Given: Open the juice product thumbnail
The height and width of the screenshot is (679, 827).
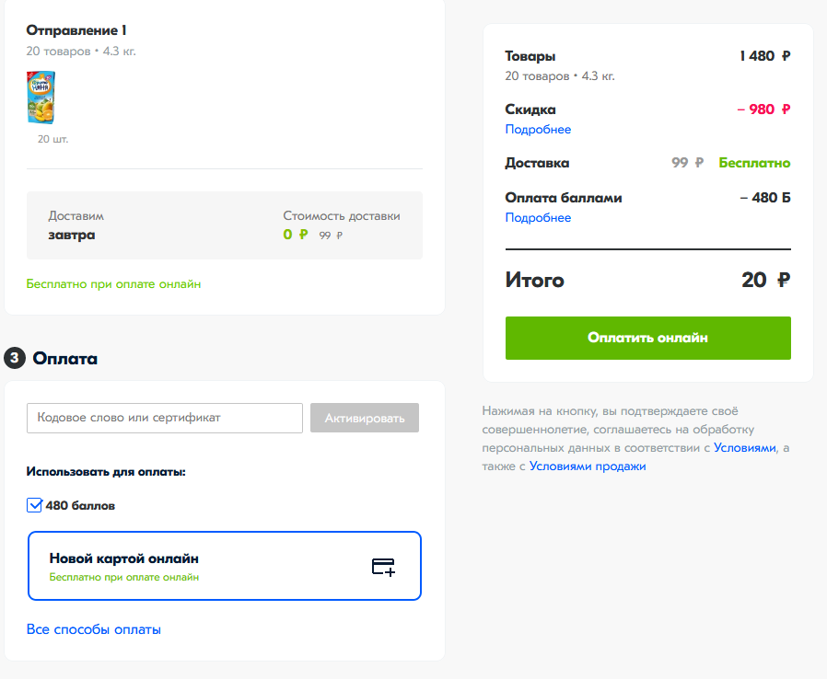Looking at the screenshot, I should [x=41, y=98].
